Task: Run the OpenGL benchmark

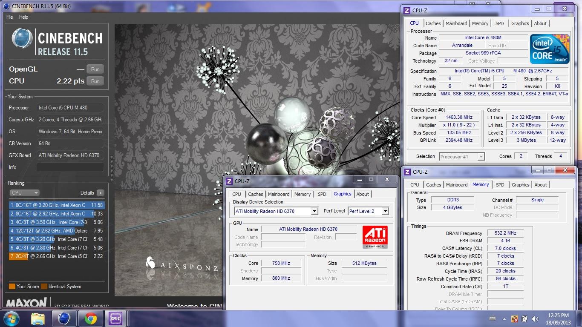Action: (x=95, y=69)
